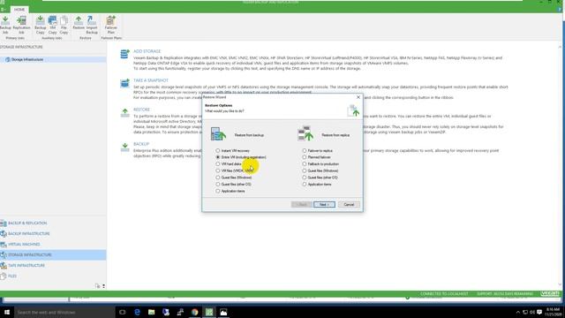This screenshot has width=565, height=318.
Task: Select the Instant VM recovery radio button
Action: tap(218, 151)
